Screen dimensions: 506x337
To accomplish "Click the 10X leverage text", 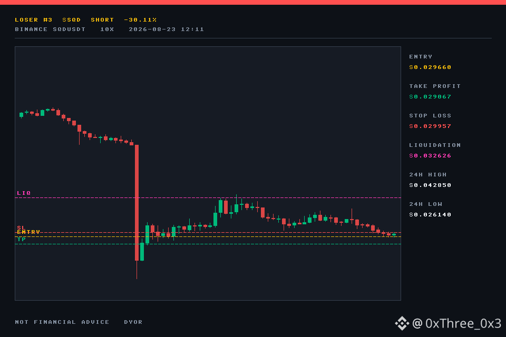I will [107, 29].
